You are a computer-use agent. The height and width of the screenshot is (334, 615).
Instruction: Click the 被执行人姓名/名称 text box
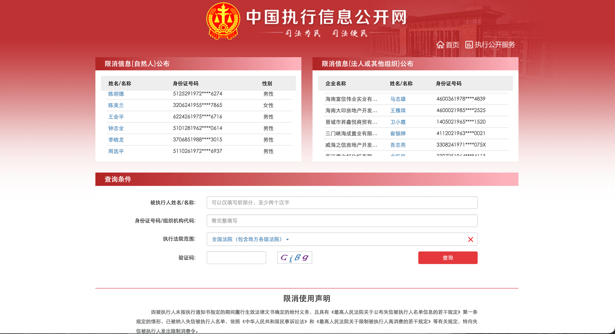click(x=342, y=202)
